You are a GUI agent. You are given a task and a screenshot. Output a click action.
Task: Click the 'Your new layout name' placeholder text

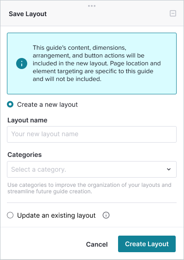(45, 134)
